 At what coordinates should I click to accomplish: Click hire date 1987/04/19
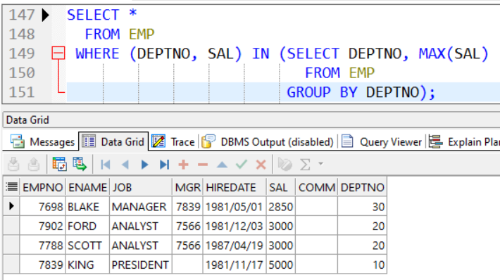click(x=235, y=246)
